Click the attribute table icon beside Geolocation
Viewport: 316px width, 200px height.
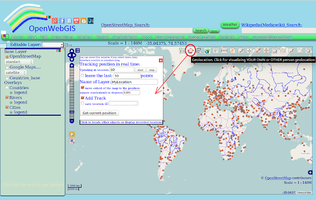[x=199, y=51]
